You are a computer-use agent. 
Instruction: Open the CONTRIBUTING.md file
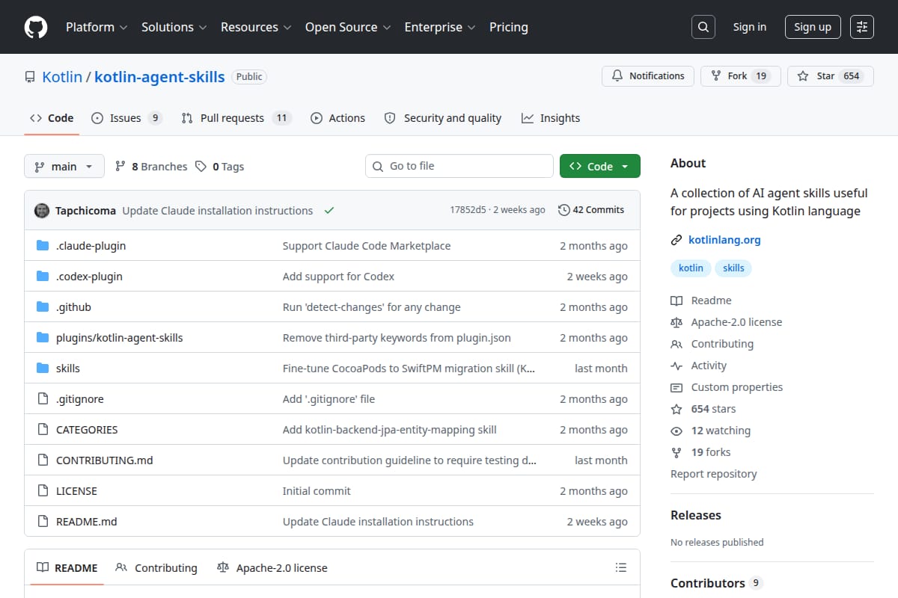click(x=105, y=460)
